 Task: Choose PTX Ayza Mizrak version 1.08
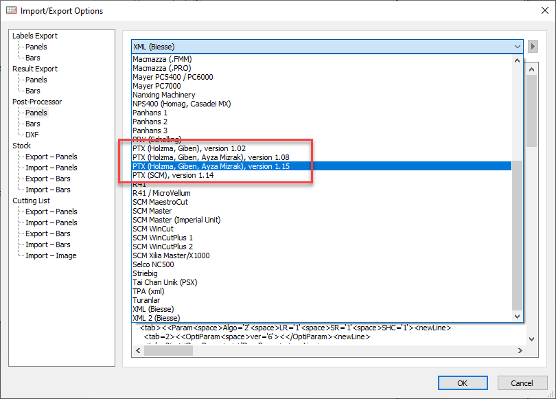322,157
